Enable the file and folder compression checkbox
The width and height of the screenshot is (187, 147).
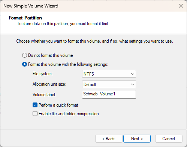coord(35,114)
